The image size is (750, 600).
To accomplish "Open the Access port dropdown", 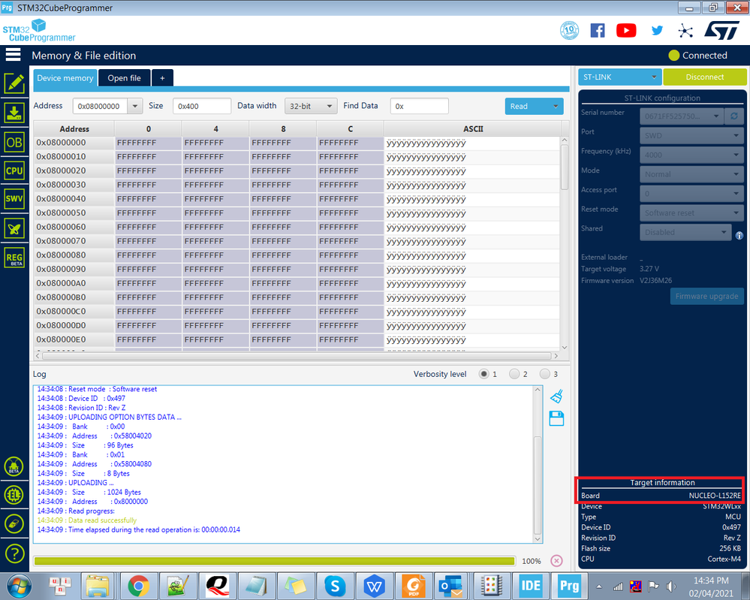I will 691,194.
